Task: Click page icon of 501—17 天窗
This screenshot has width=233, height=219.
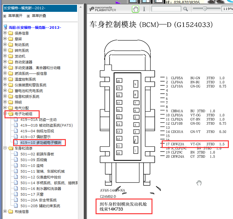Action: [x=16, y=194]
